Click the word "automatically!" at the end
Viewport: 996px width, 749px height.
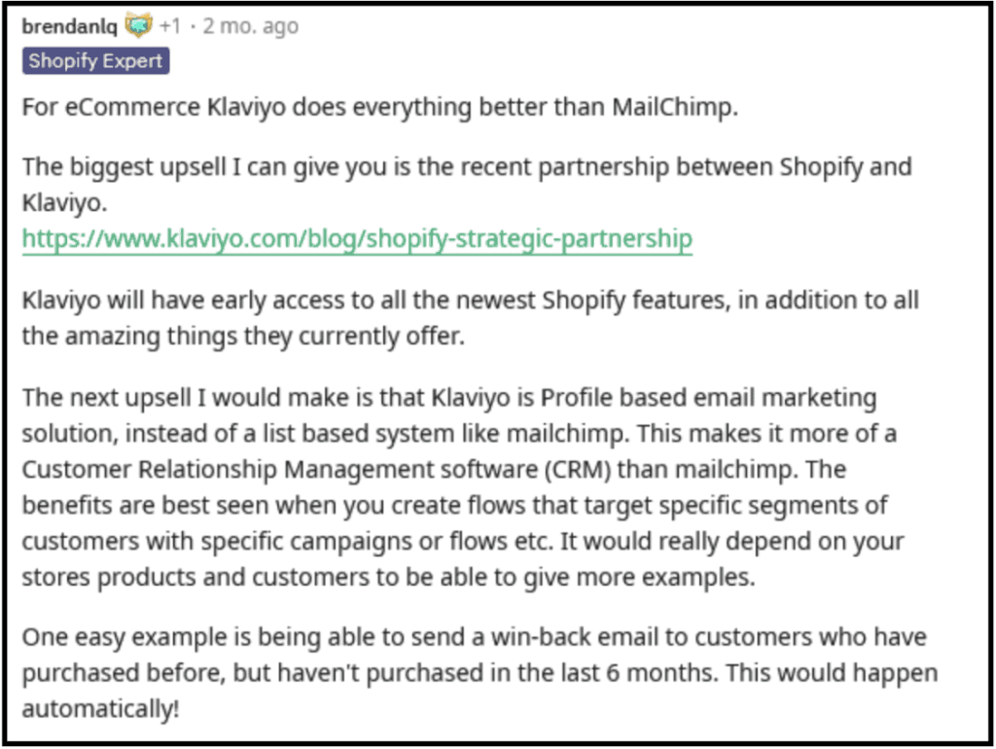point(100,709)
